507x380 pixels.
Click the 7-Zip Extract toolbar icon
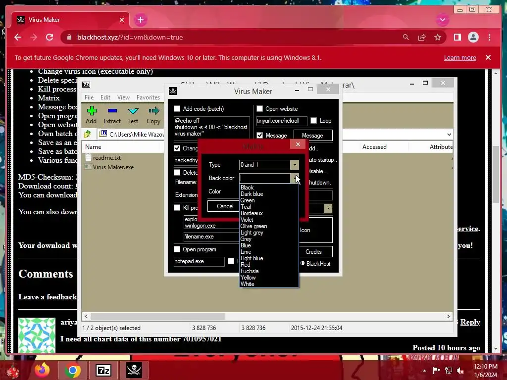[x=112, y=111]
